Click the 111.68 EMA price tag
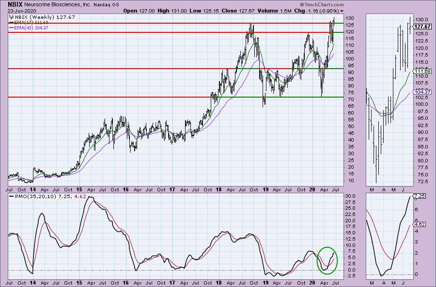The width and height of the screenshot is (436, 287). (x=422, y=71)
